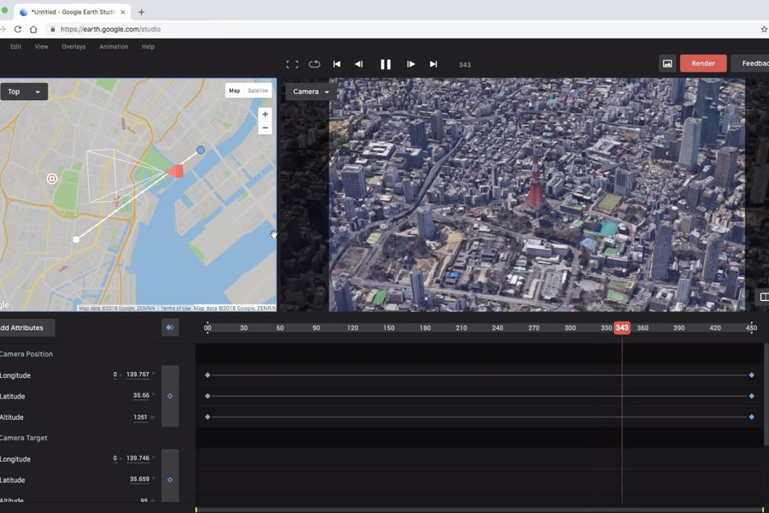Edit Camera Target latitude value 35.659
This screenshot has height=513, width=769.
(140, 479)
